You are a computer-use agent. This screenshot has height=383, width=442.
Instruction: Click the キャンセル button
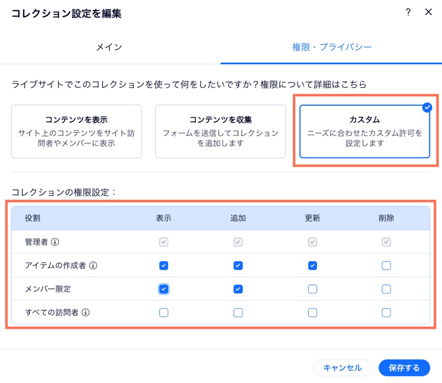343,368
